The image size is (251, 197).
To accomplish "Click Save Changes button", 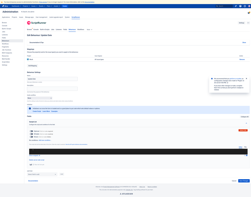I will (x=244, y=181).
